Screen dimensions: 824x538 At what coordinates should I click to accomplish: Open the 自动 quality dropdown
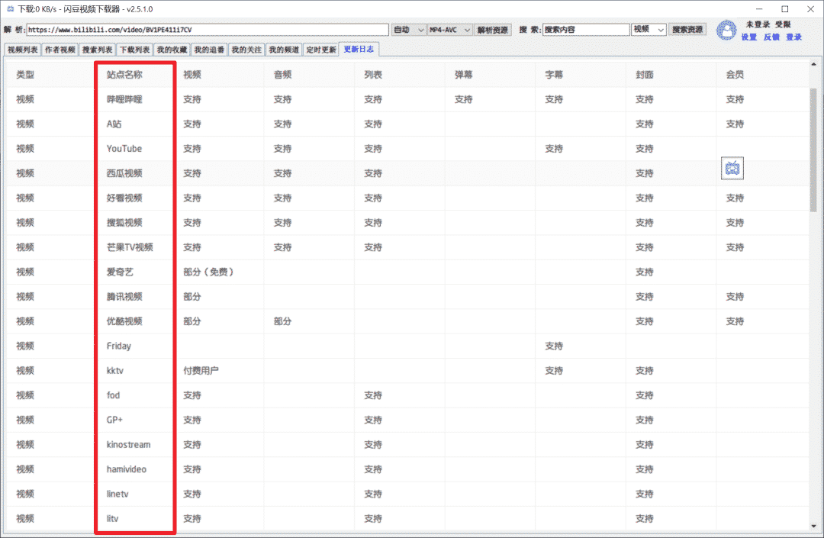[x=408, y=30]
